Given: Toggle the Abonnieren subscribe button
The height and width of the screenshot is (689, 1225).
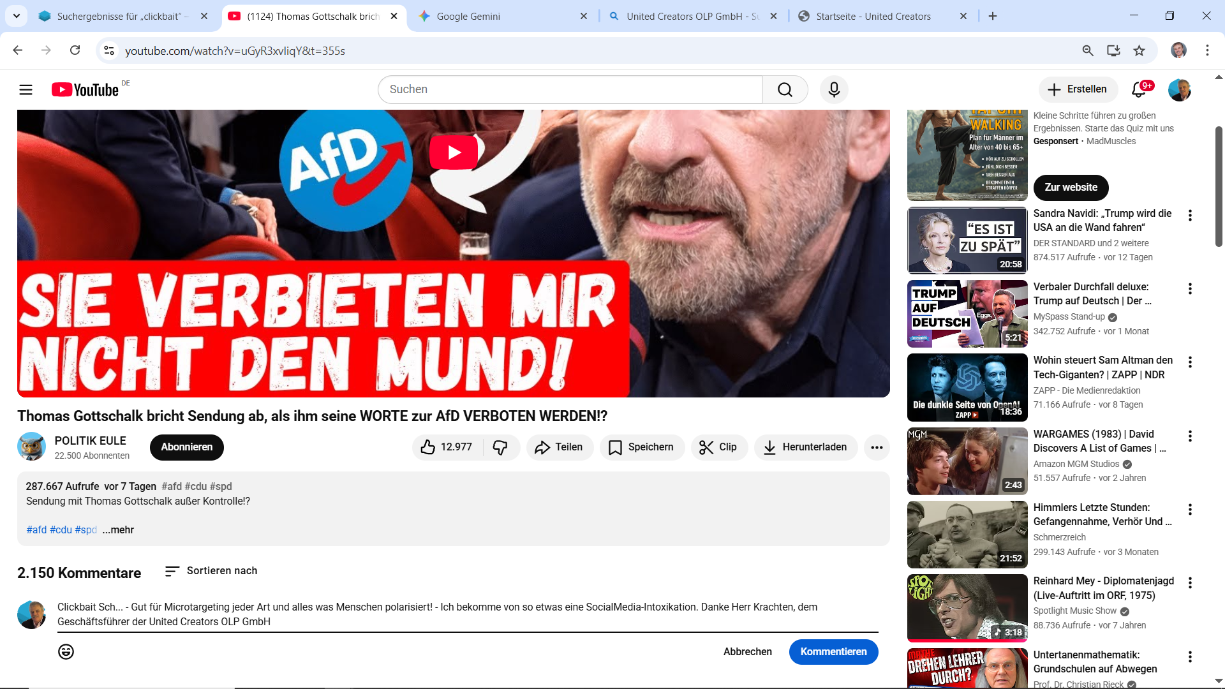Looking at the screenshot, I should pos(186,447).
